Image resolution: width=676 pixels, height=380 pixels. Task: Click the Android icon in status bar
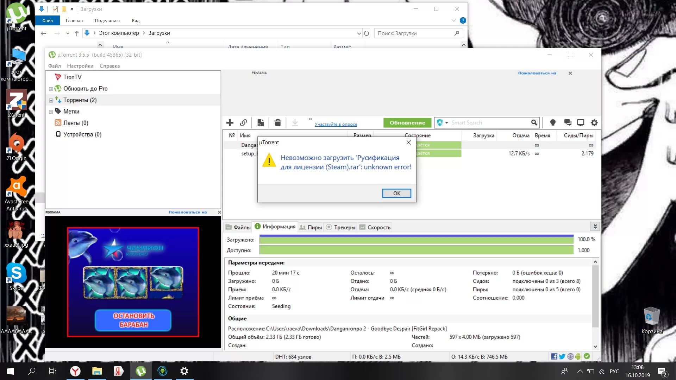[x=578, y=356]
